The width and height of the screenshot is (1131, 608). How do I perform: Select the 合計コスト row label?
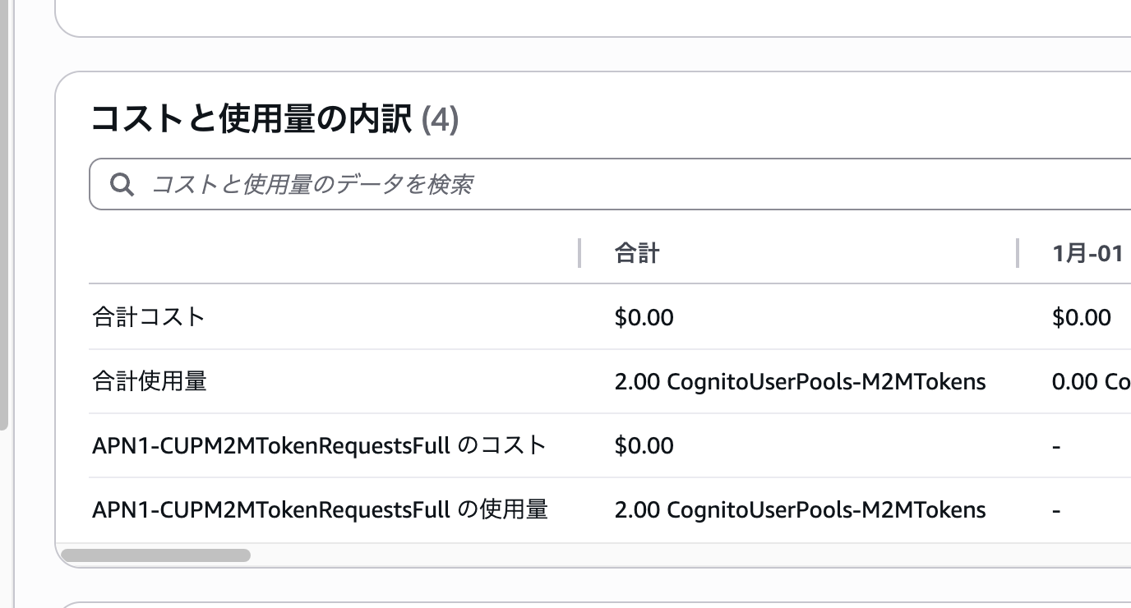pos(149,317)
